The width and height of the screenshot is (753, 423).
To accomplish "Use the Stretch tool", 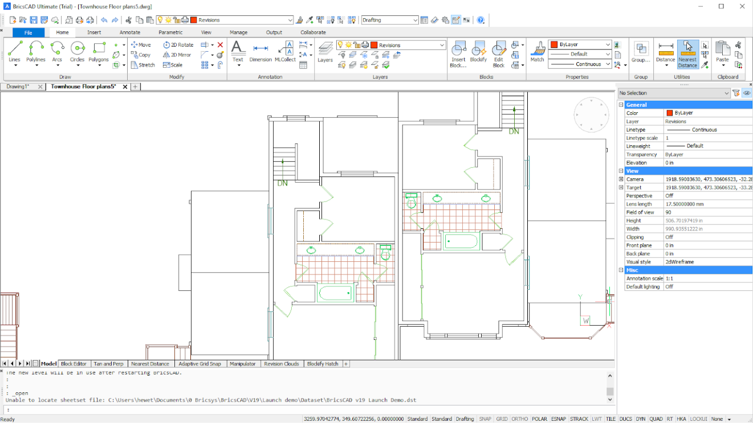I will (x=143, y=65).
